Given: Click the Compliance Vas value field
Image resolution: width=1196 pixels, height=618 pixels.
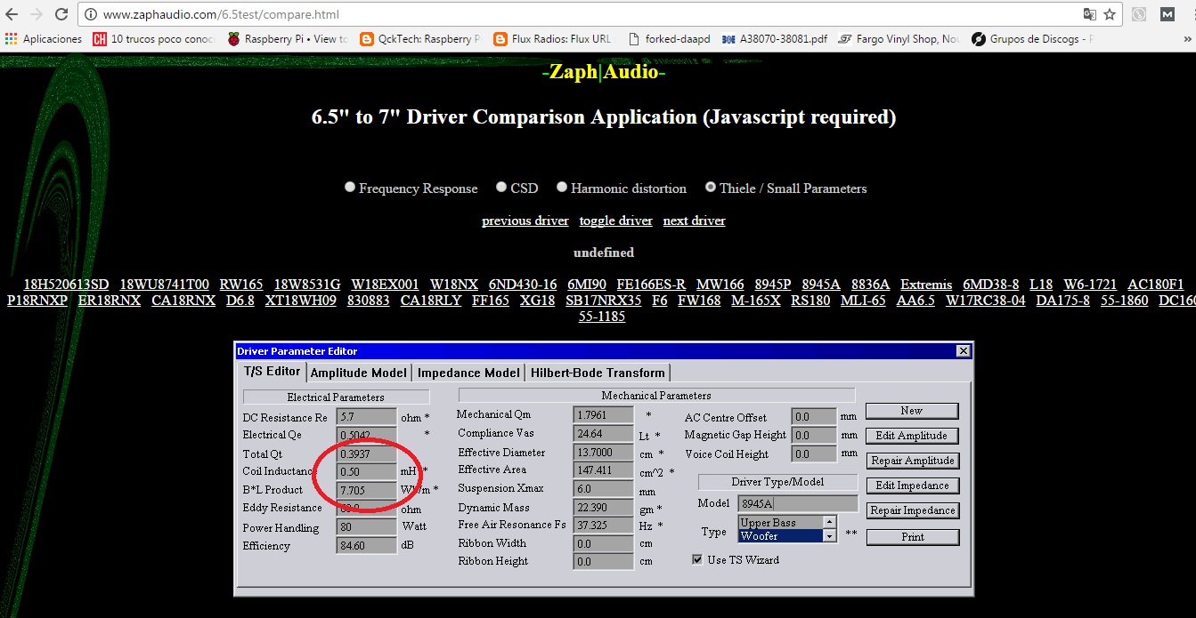Looking at the screenshot, I should pos(602,433).
